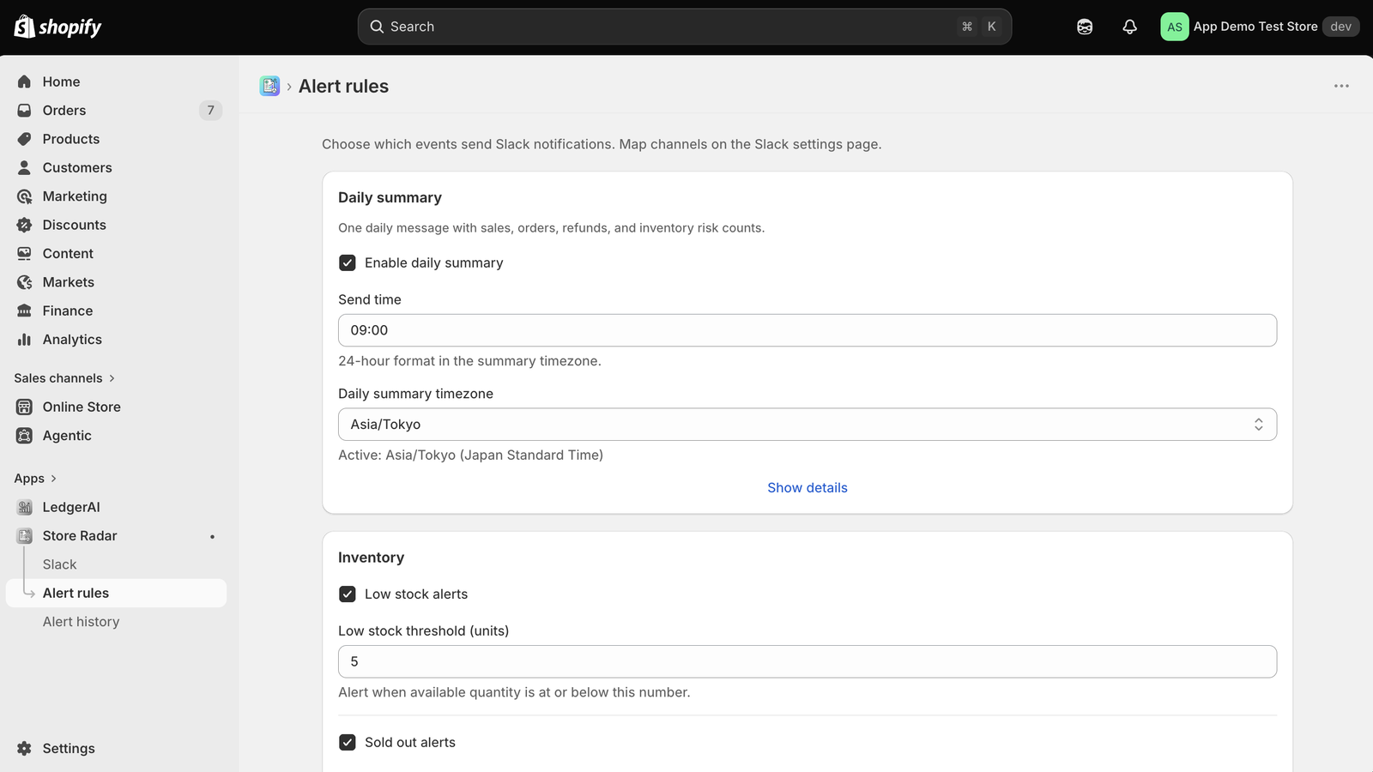Open the App Demo Test Store menu

tap(1260, 27)
